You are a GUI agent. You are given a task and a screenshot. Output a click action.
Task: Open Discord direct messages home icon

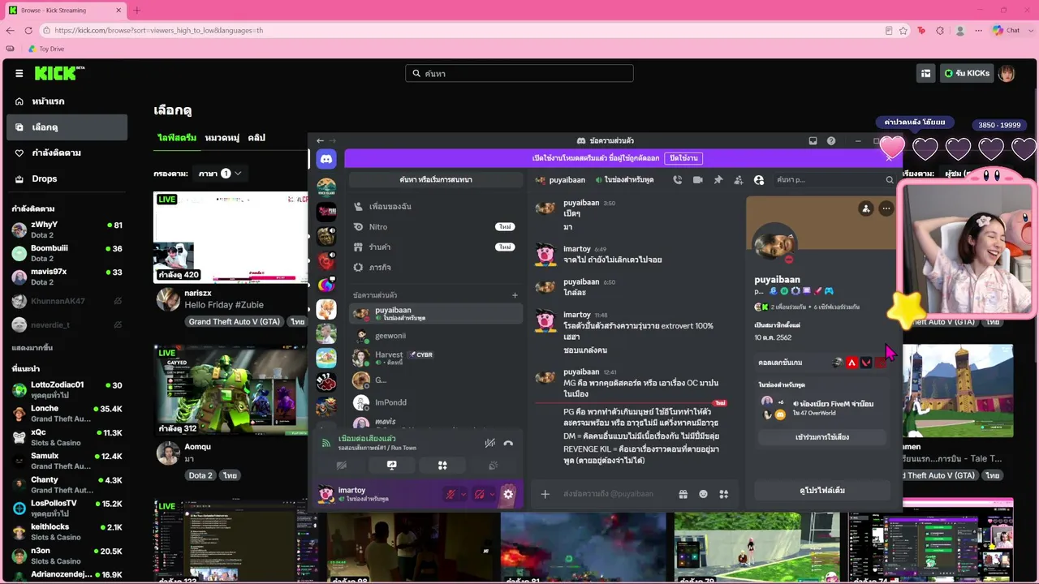pos(326,160)
